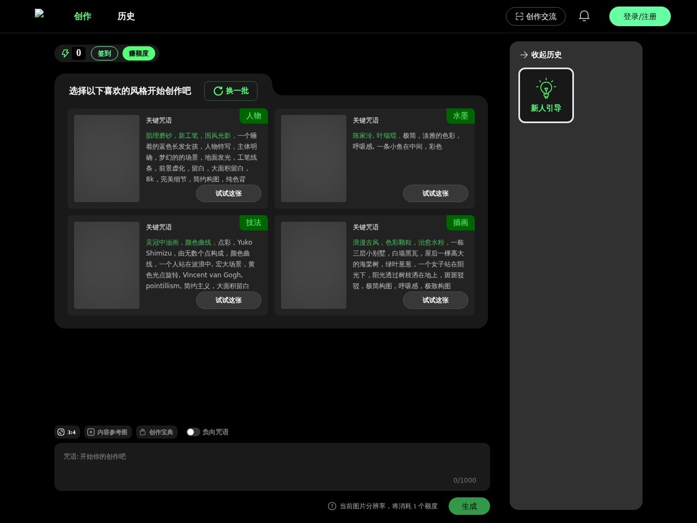Click the 3:4 aspect ratio icon
697x523 pixels.
tap(61, 432)
